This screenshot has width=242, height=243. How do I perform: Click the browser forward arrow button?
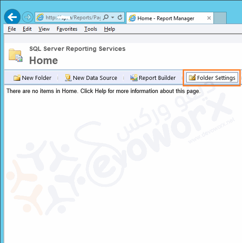(x=28, y=17)
